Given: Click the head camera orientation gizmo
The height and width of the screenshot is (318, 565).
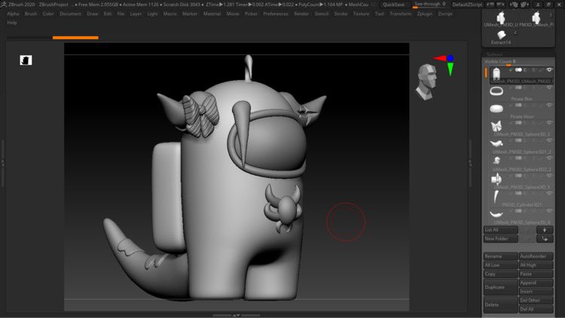Looking at the screenshot, I should pyautogui.click(x=427, y=81).
